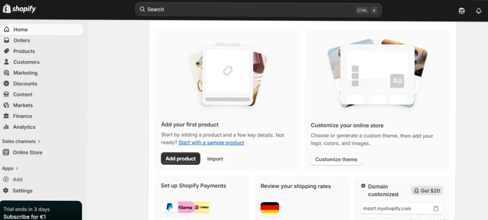Open Online Store sales channel
Screen dimensions: 488x220
(x=27, y=153)
